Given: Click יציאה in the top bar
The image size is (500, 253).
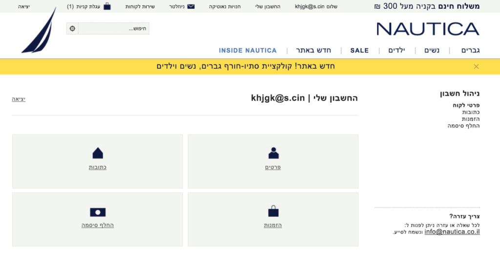Looking at the screenshot, I should (24, 6).
